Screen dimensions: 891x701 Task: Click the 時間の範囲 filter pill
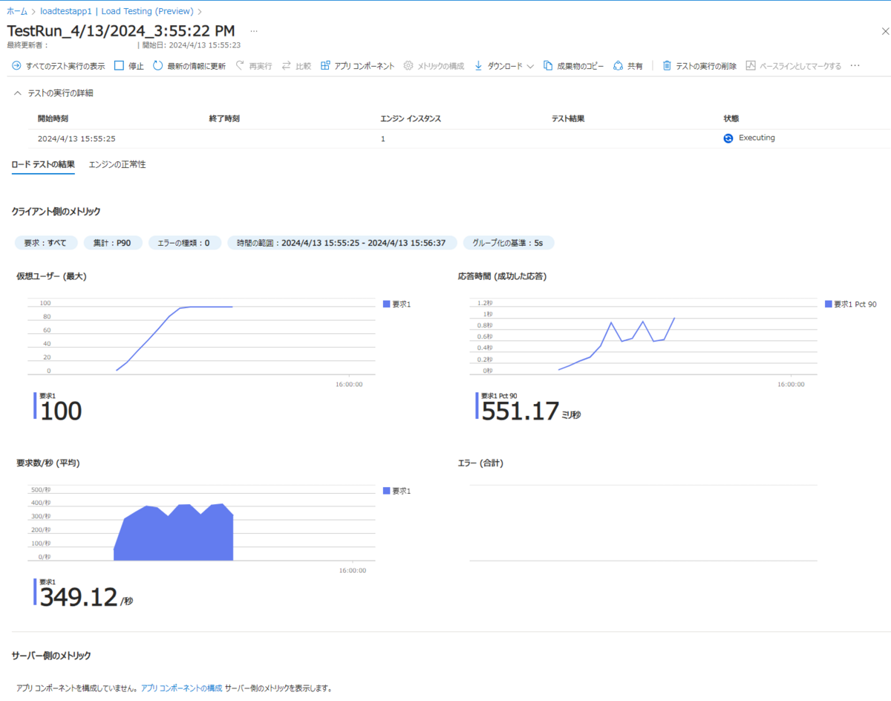[x=342, y=243]
